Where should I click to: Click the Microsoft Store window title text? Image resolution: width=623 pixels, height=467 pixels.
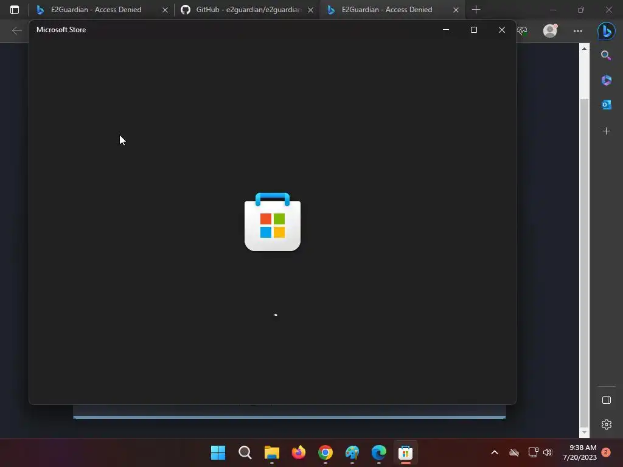(x=61, y=30)
